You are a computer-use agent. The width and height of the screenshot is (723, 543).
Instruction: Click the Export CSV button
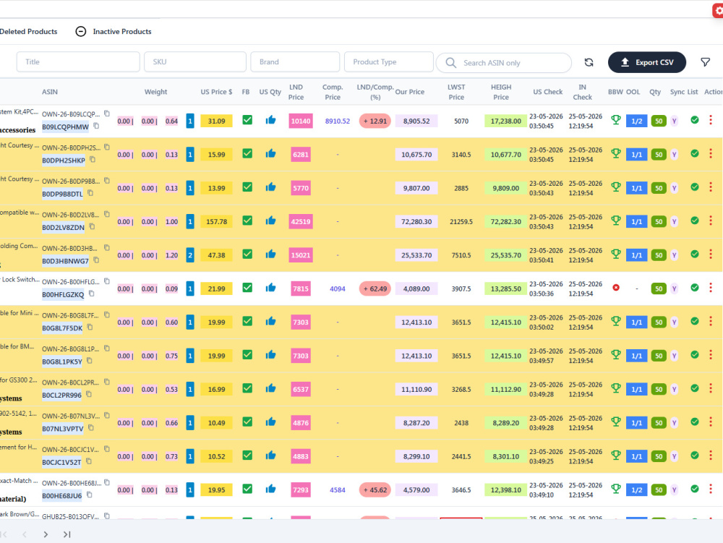tap(647, 62)
